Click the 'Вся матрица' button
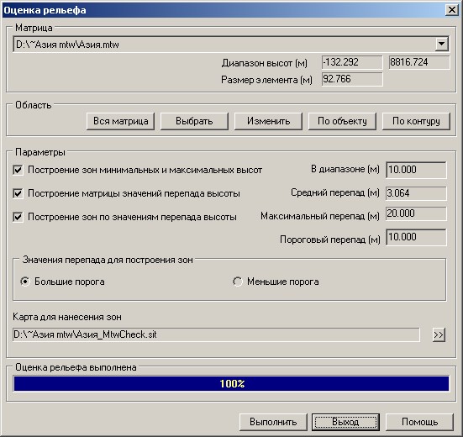This screenshot has height=437, width=463. (120, 121)
